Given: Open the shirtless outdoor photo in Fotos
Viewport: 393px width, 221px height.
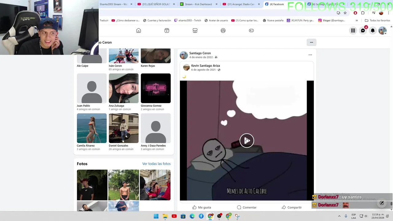Looking at the screenshot, I should point(123,185).
